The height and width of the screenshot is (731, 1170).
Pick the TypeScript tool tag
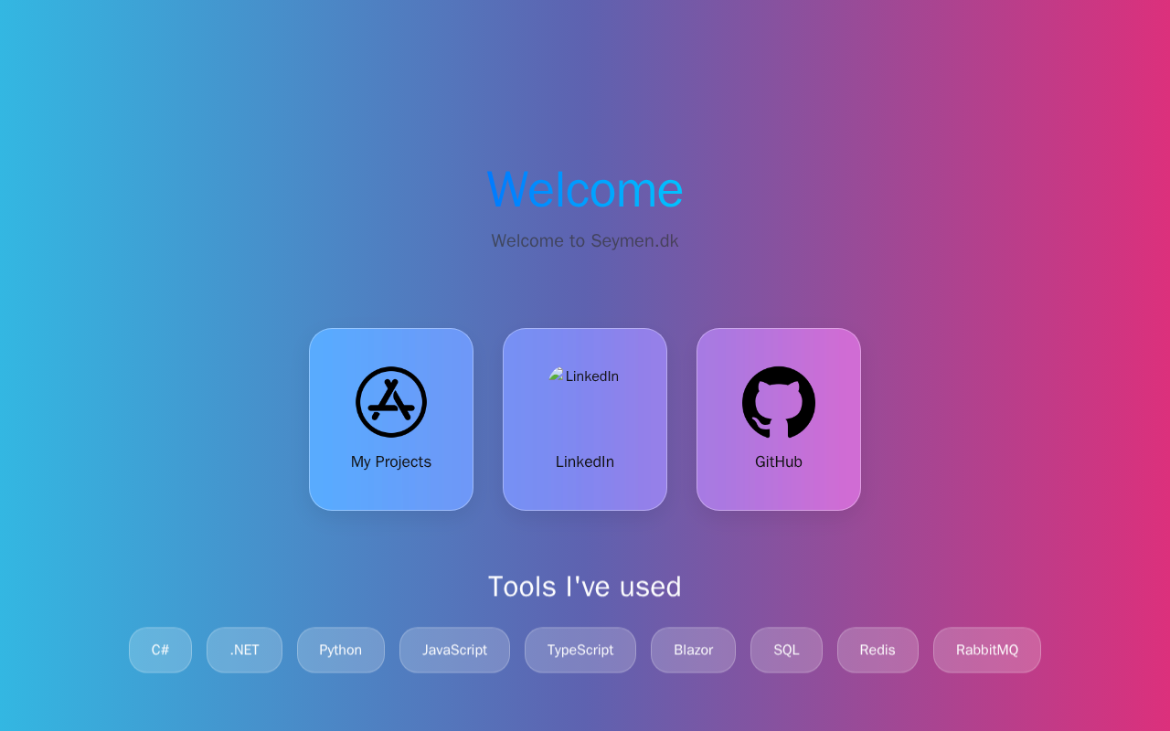[x=580, y=650]
